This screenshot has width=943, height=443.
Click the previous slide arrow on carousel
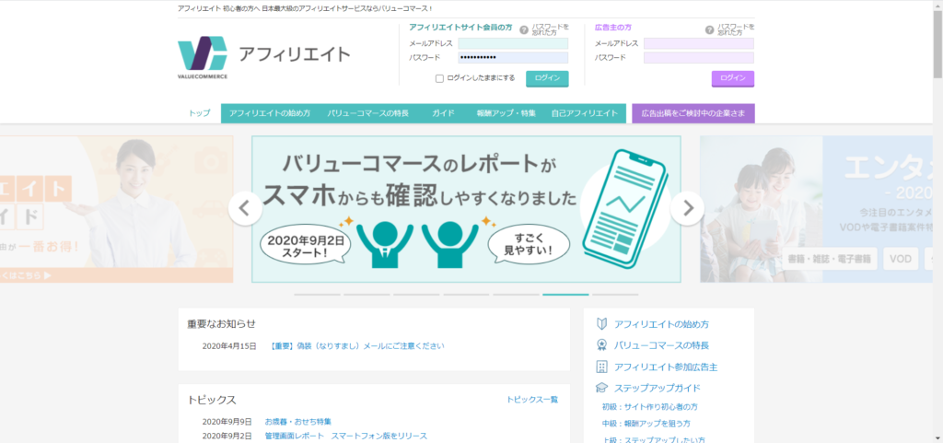tap(244, 209)
